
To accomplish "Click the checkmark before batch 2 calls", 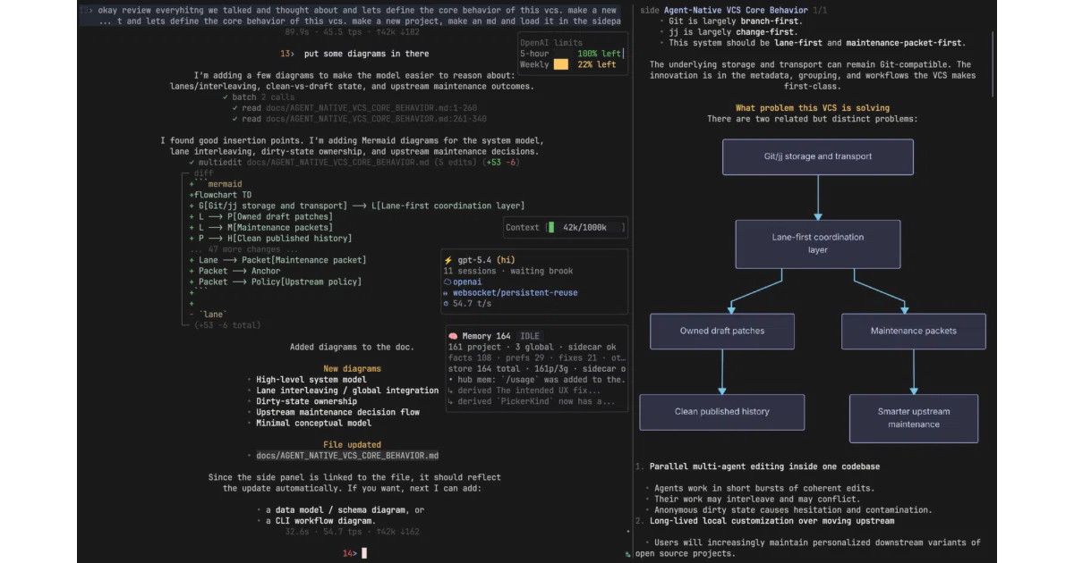I will click(226, 97).
